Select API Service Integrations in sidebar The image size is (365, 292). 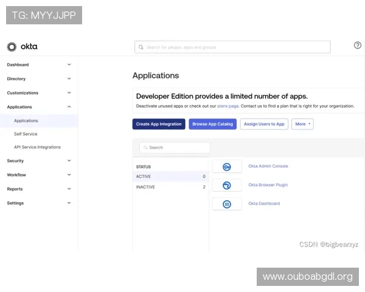point(37,147)
